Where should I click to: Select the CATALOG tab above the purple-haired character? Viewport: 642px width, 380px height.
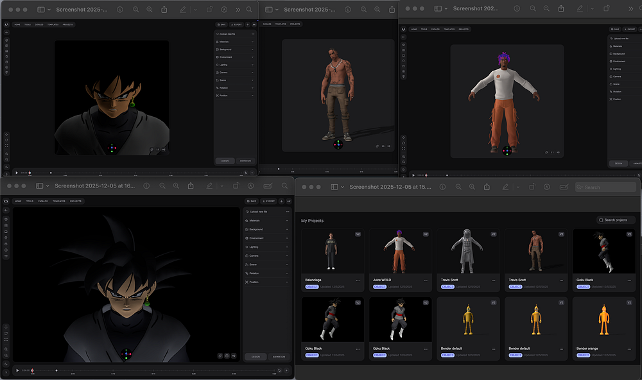(x=435, y=29)
